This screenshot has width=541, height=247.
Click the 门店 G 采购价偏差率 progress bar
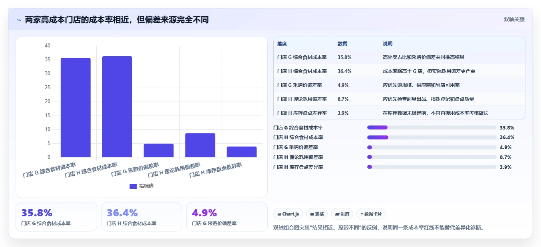(x=432, y=147)
